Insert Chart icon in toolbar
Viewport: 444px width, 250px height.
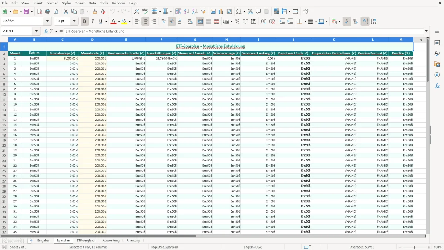point(221,11)
